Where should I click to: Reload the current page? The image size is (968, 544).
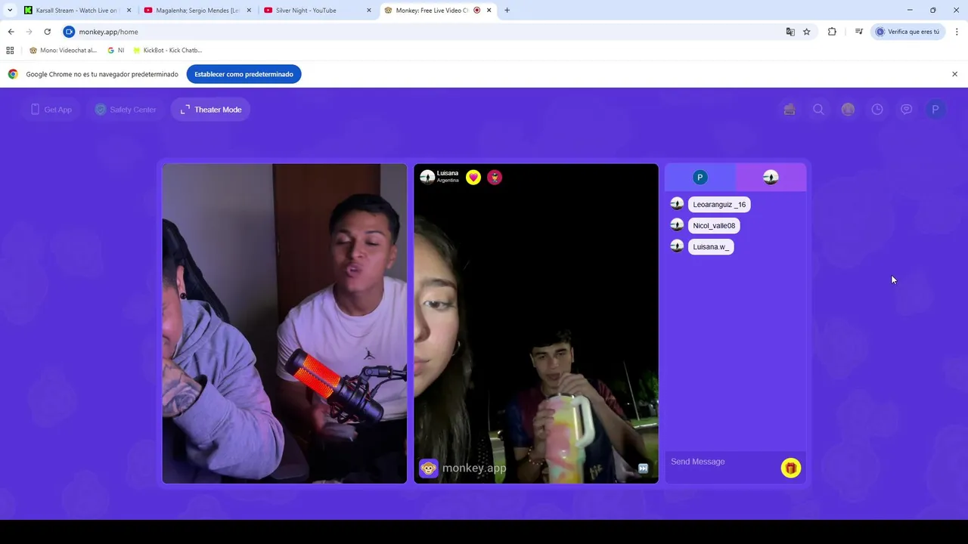coord(47,32)
